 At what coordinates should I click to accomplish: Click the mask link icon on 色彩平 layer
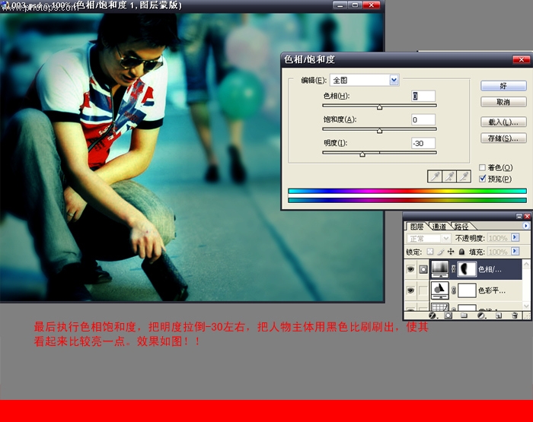point(454,290)
